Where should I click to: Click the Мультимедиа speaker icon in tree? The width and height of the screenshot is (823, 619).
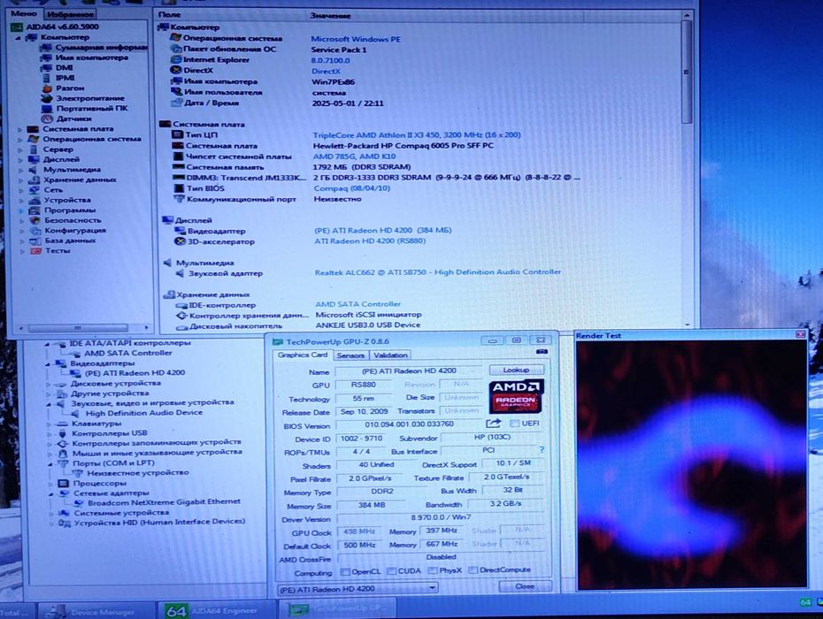34,170
